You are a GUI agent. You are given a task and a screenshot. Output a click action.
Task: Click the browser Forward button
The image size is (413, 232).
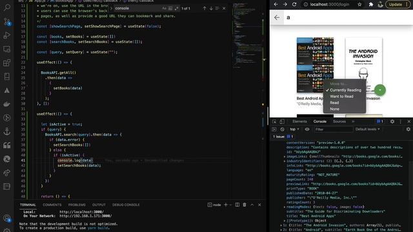(285, 5)
